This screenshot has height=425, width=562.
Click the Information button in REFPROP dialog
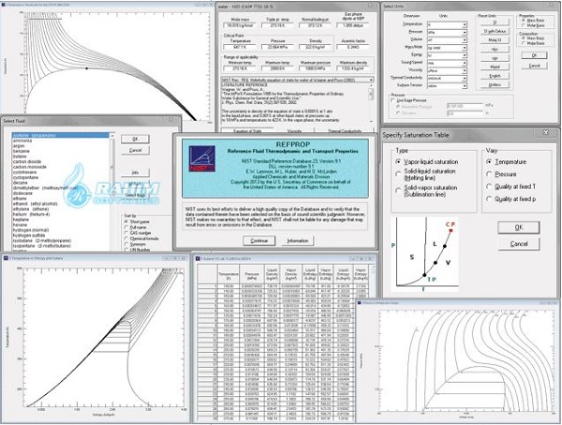pyautogui.click(x=298, y=241)
